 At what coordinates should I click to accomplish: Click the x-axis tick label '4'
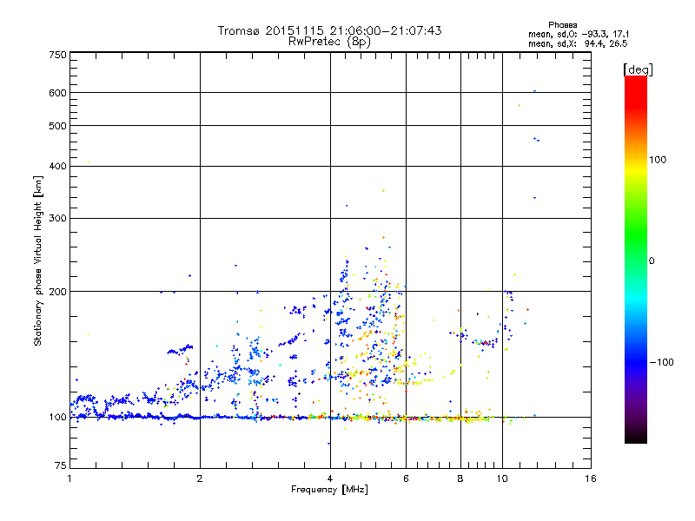pos(330,478)
